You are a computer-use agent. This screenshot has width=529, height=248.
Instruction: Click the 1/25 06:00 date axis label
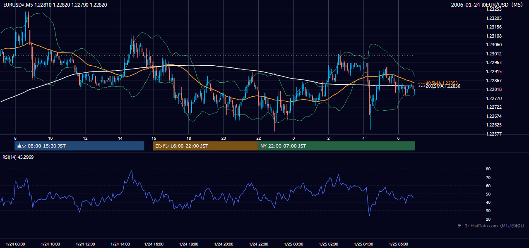(398, 244)
